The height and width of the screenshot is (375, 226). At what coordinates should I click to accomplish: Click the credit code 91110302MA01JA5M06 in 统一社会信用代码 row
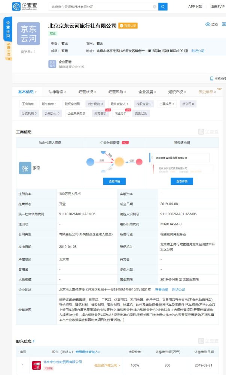pos(77,214)
